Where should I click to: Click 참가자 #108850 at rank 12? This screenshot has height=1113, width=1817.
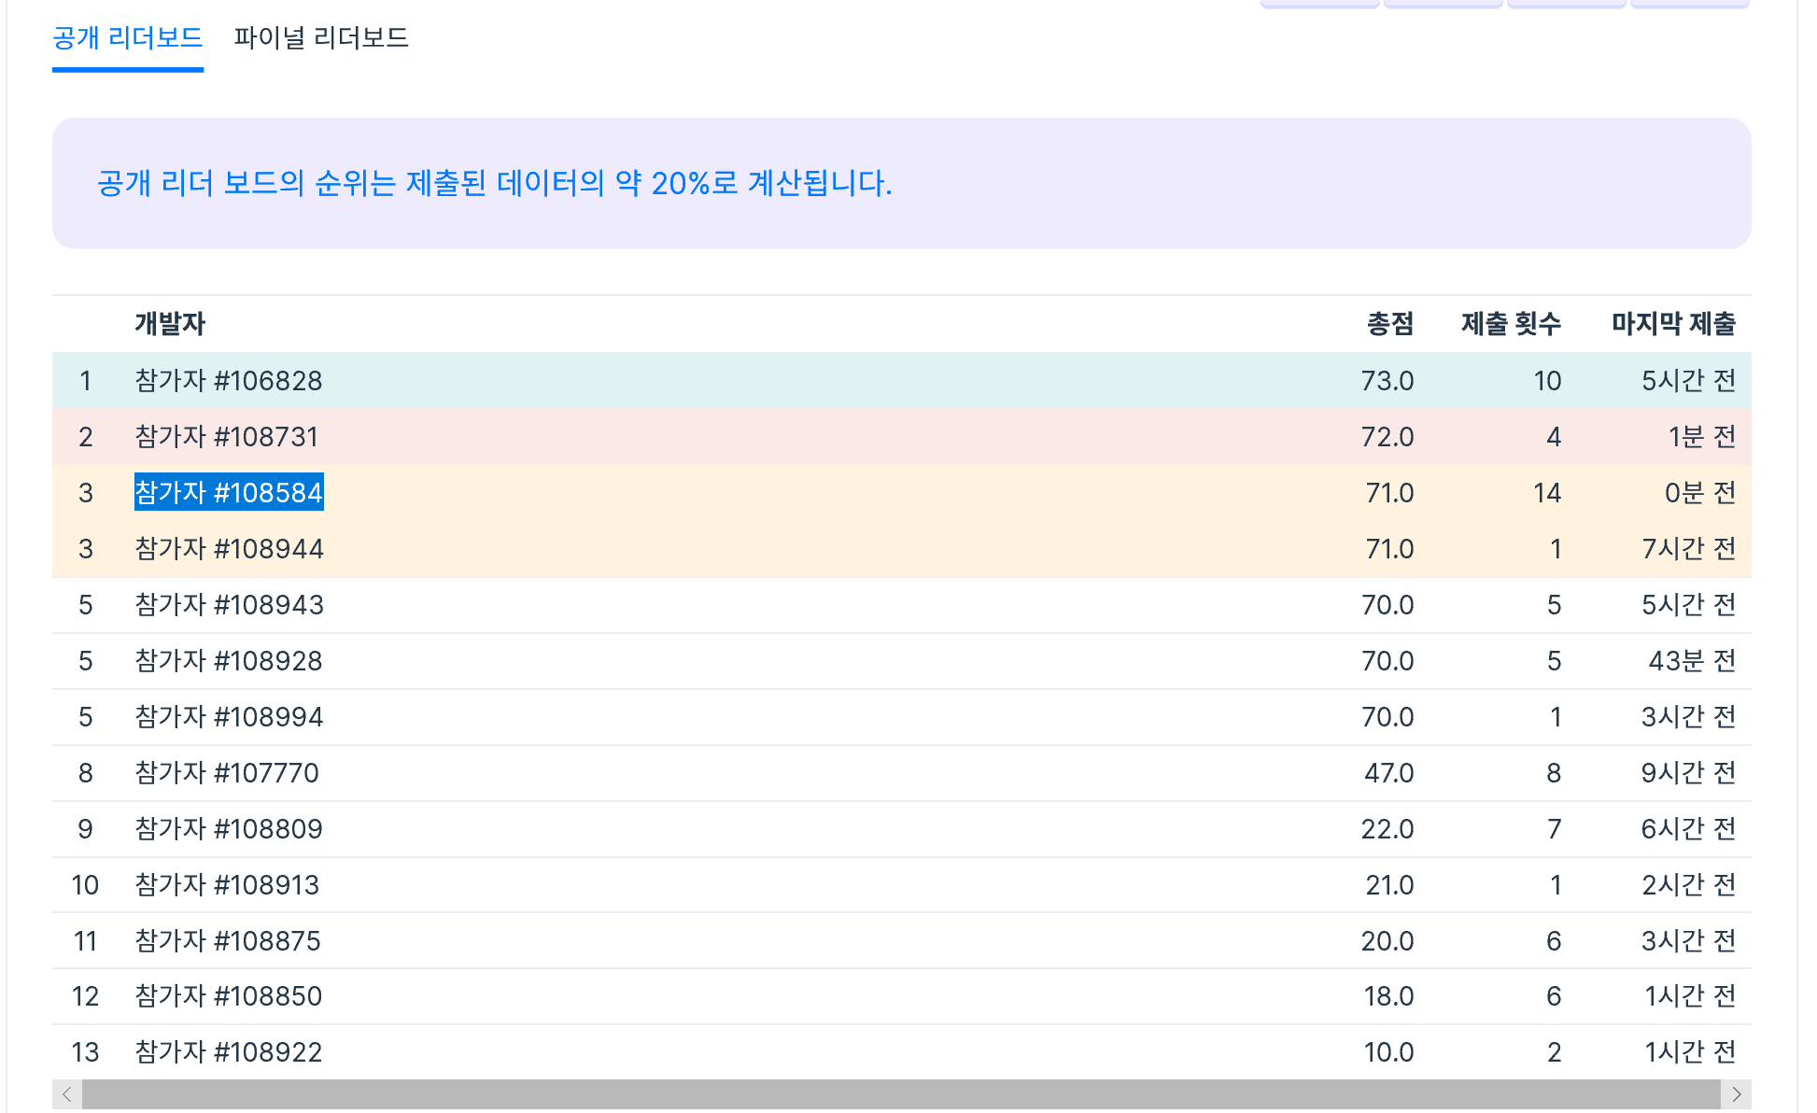click(229, 996)
